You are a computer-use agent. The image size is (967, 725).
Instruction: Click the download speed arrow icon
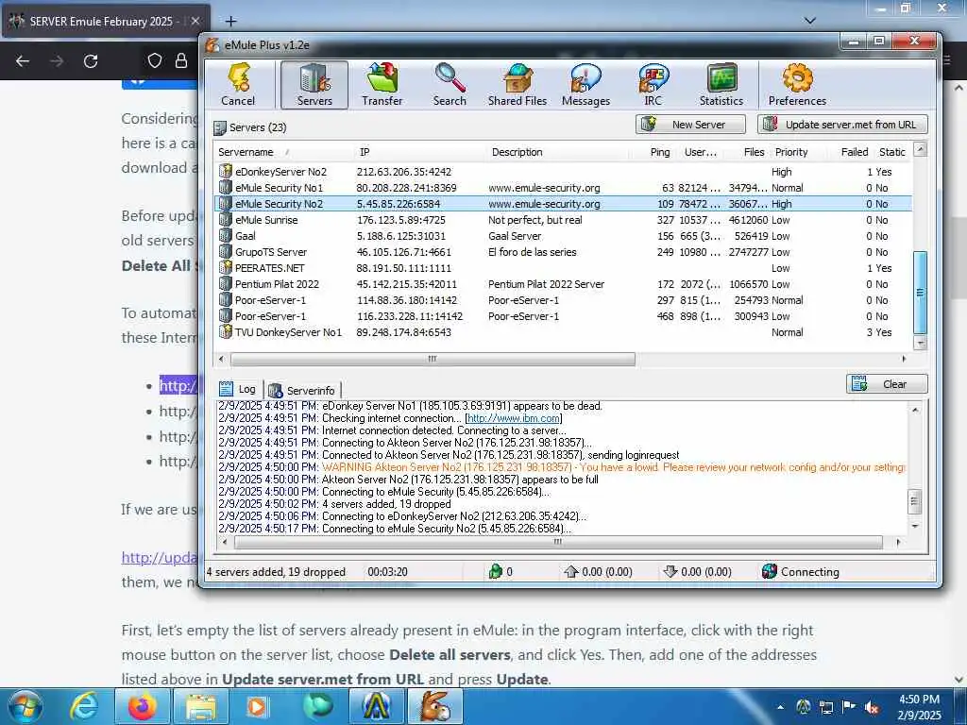[x=670, y=571]
